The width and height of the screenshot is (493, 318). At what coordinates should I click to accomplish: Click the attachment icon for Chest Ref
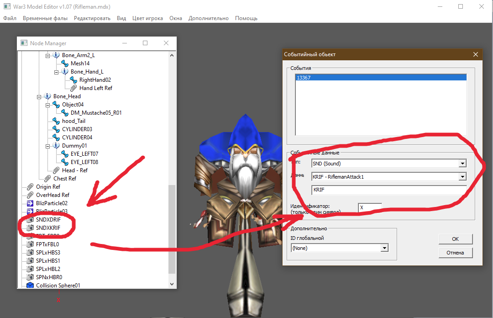click(x=47, y=178)
